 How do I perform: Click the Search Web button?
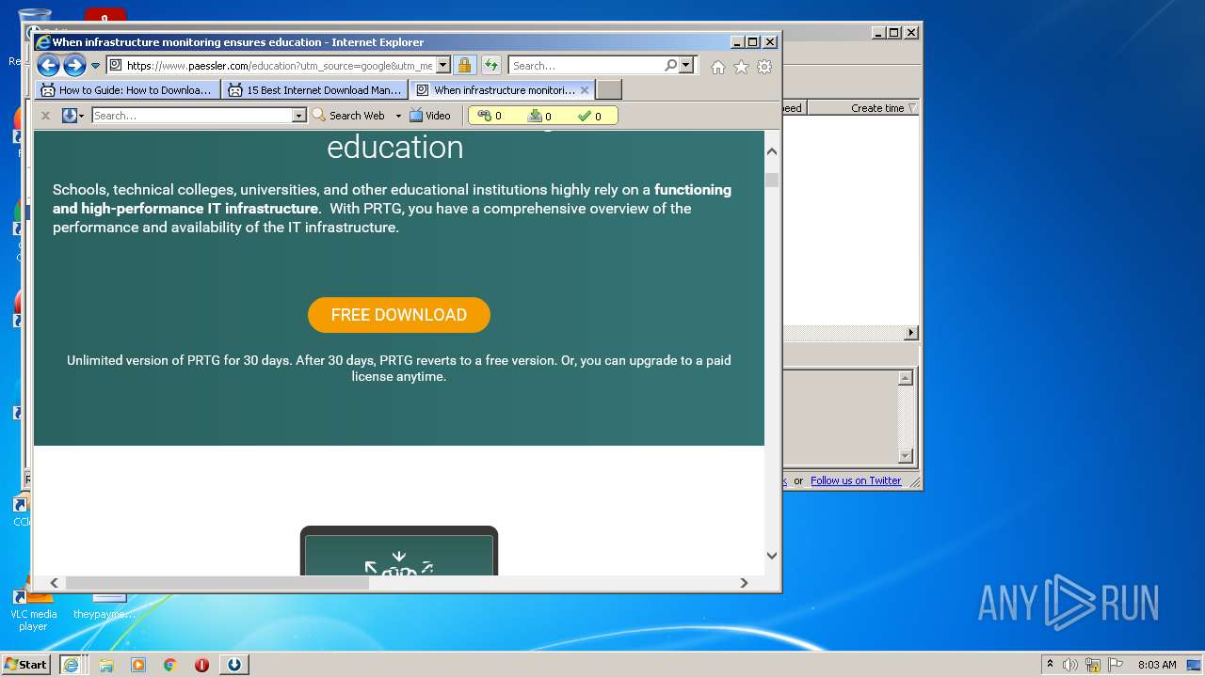(348, 116)
